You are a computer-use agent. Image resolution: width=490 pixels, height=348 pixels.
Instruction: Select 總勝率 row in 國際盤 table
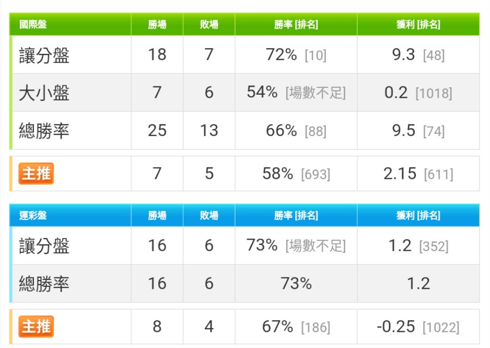coord(244,130)
